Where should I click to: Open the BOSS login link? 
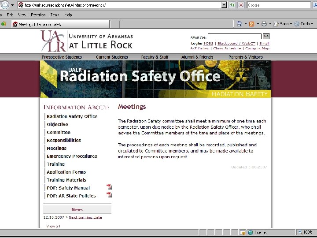[208, 43]
